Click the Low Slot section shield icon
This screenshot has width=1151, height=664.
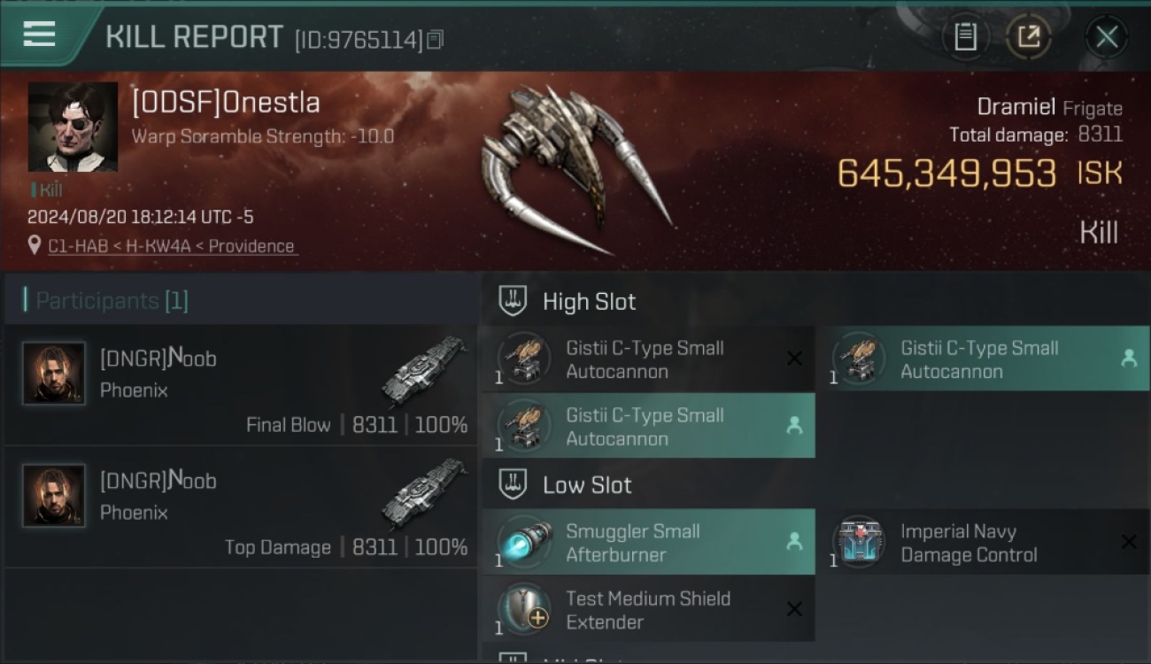point(514,484)
